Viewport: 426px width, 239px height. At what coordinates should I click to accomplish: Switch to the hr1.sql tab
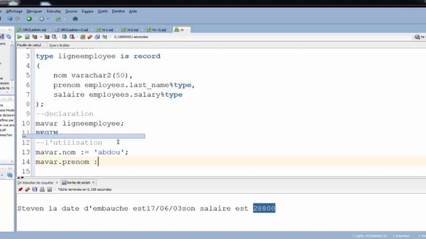[x=106, y=29]
